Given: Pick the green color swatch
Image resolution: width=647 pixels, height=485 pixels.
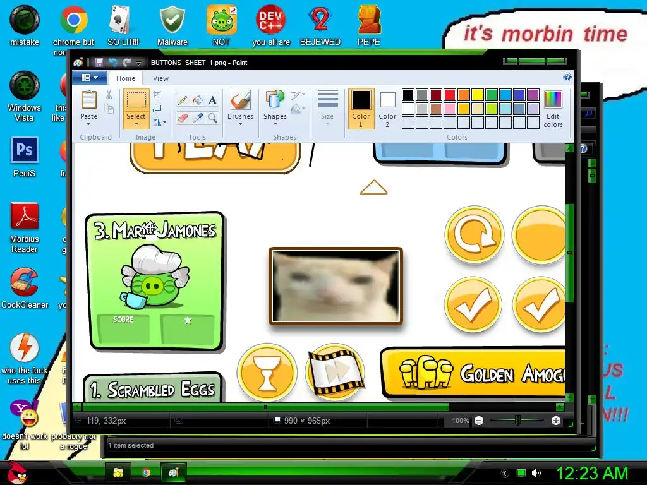Looking at the screenshot, I should tap(492, 95).
